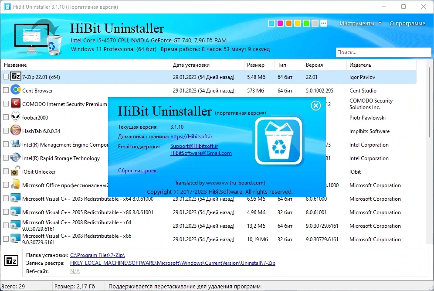434x291 pixels.
Task: Click the 7z icon in details panel
Action: [x=11, y=261]
